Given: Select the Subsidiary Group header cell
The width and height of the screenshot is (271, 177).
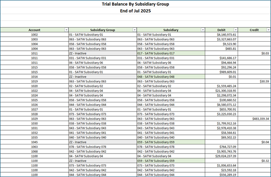Looking at the screenshot, I should [x=103, y=30].
